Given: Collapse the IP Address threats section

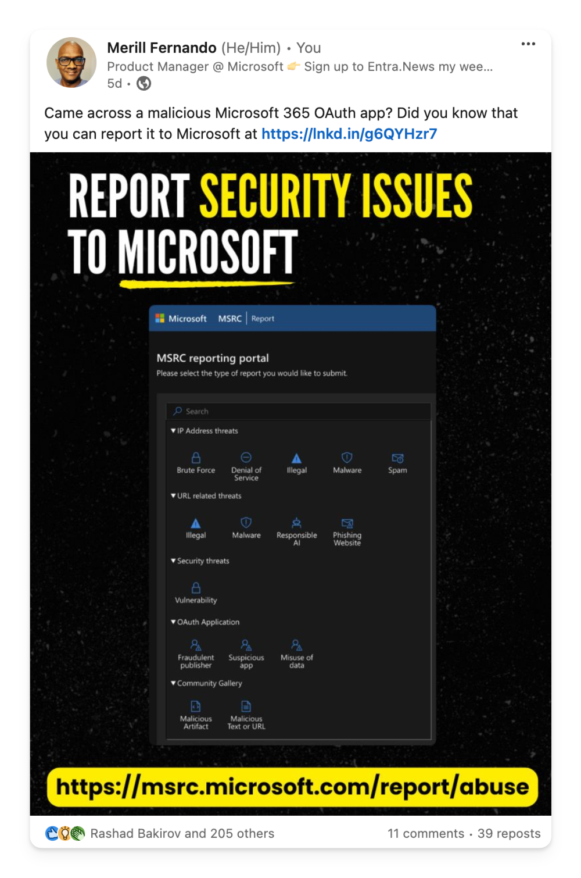Looking at the screenshot, I should click(x=204, y=431).
